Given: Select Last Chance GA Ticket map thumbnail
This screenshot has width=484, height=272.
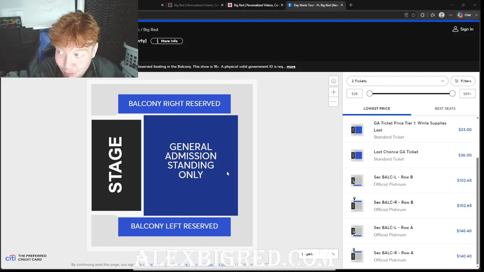Looking at the screenshot, I should pos(357,155).
